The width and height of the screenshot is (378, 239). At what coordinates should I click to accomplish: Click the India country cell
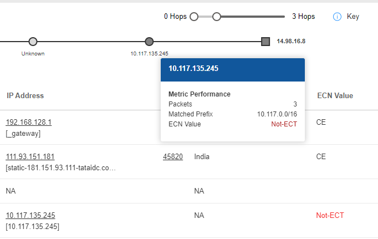coord(202,157)
